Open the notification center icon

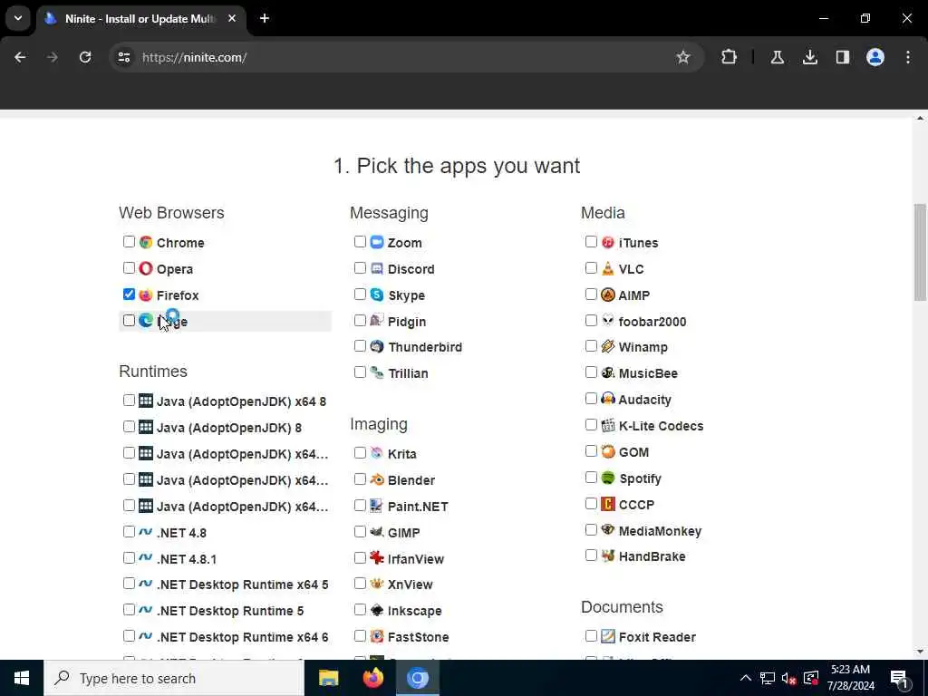point(900,678)
